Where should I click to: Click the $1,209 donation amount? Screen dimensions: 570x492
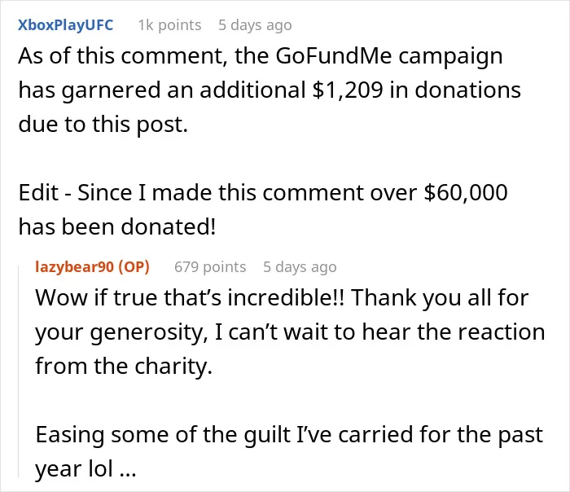coord(348,90)
